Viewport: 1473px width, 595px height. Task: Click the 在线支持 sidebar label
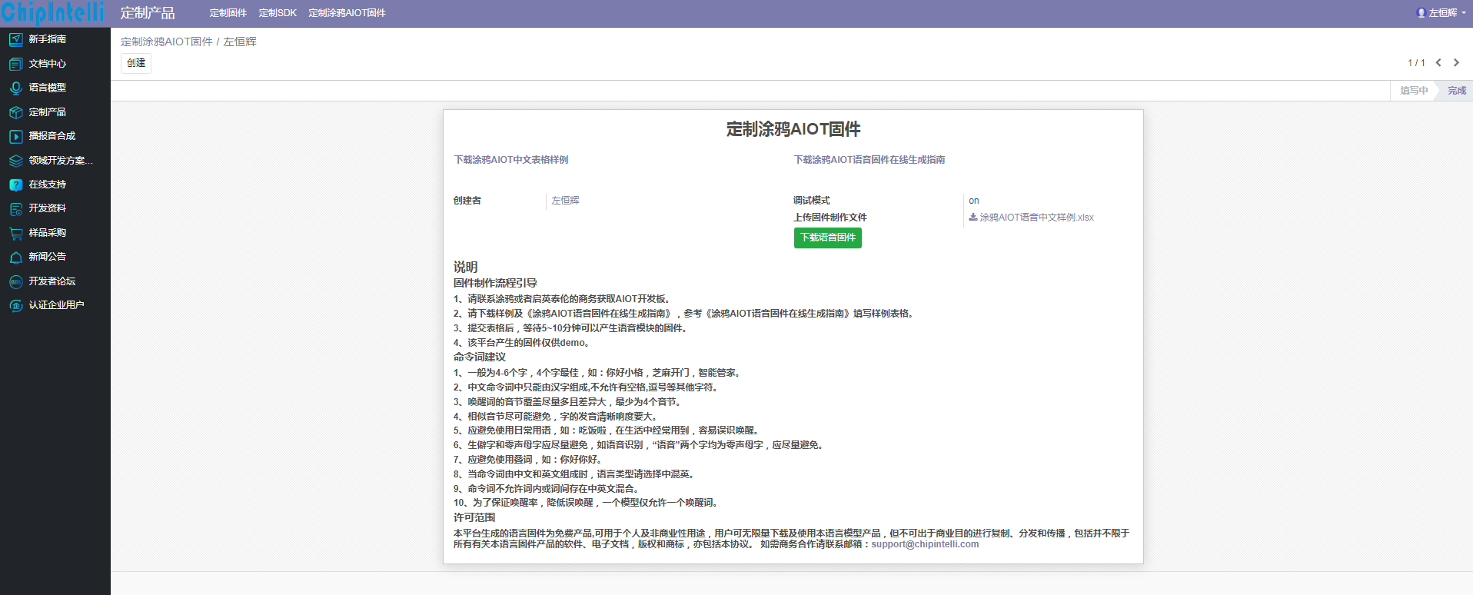48,184
